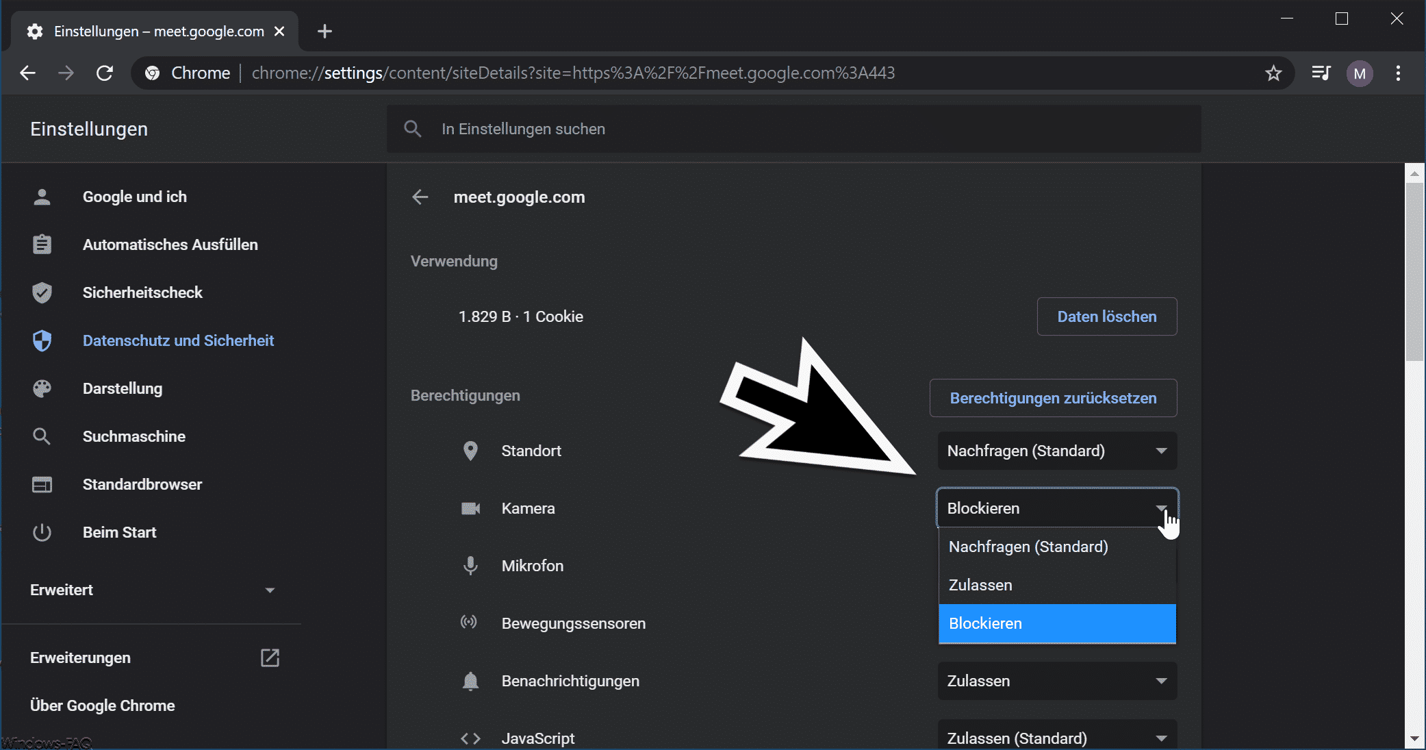1426x750 pixels.
Task: Open Datenschutz und Sicherheit settings
Action: pyautogui.click(x=178, y=340)
